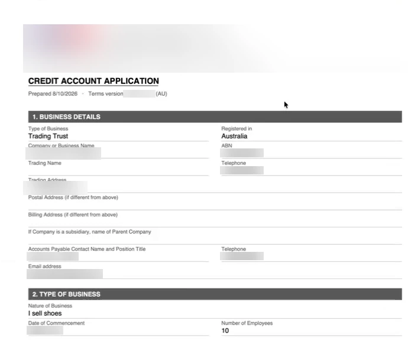Click the 'Registered in' label
This screenshot has height=340, width=408.
point(237,128)
